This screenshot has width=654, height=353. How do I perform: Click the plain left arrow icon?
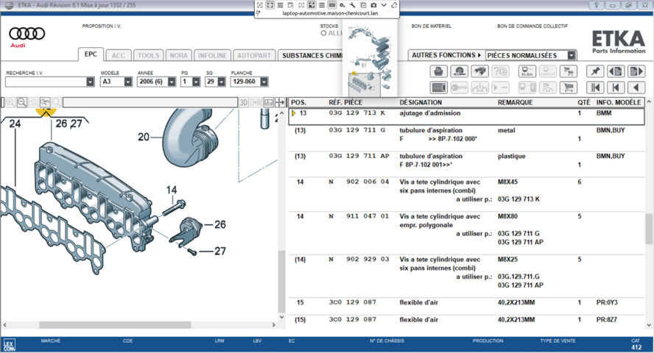click(636, 88)
